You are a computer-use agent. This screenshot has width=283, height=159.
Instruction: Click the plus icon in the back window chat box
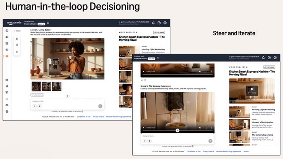pyautogui.click(x=34, y=106)
